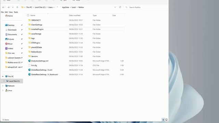Image resolution: width=219 pixels, height=123 pixels.
Task: Open the valorant boosts pinned folder
Action: pos(13,58)
